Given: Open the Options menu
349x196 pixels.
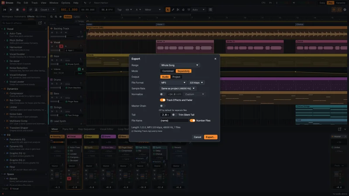Looking at the screenshot, I should (65, 3).
